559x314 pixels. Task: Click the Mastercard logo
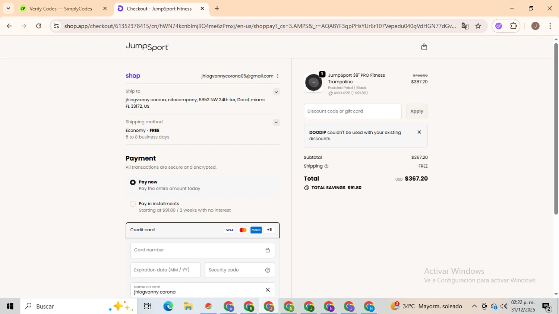coord(243,230)
